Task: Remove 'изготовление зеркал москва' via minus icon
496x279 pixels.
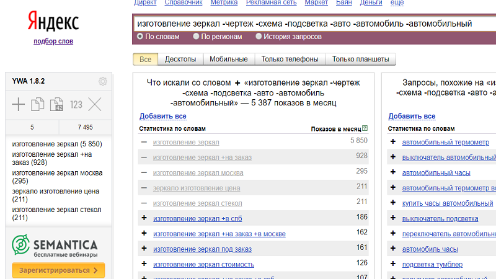Action: [144, 173]
